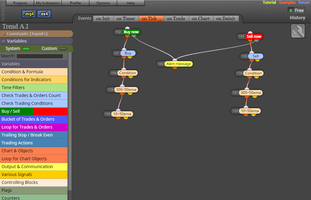Expand Check Trading Conditions category
The width and height of the screenshot is (311, 200).
[34, 103]
